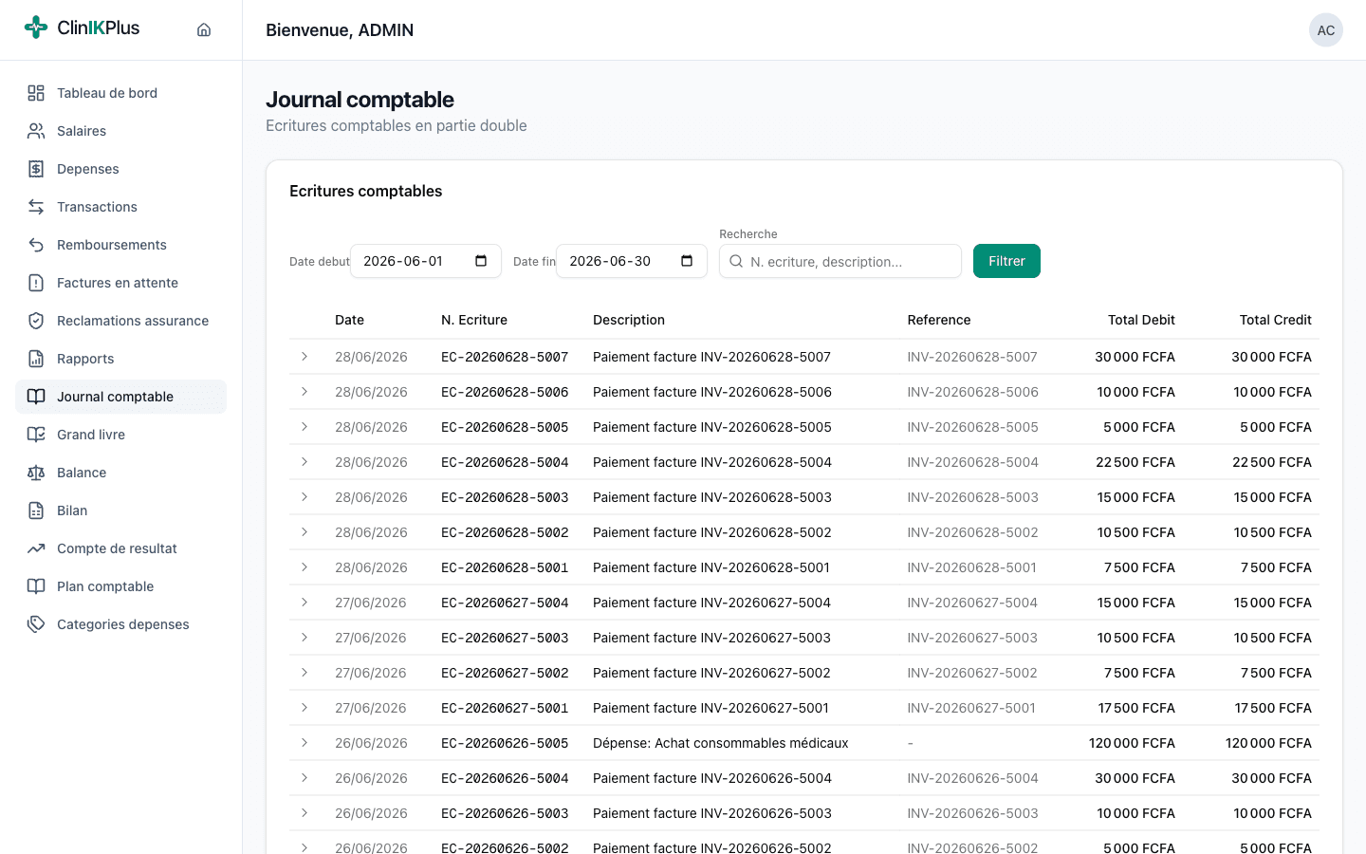Expand row EC-20260627-5004
The height and width of the screenshot is (854, 1366).
(x=305, y=603)
